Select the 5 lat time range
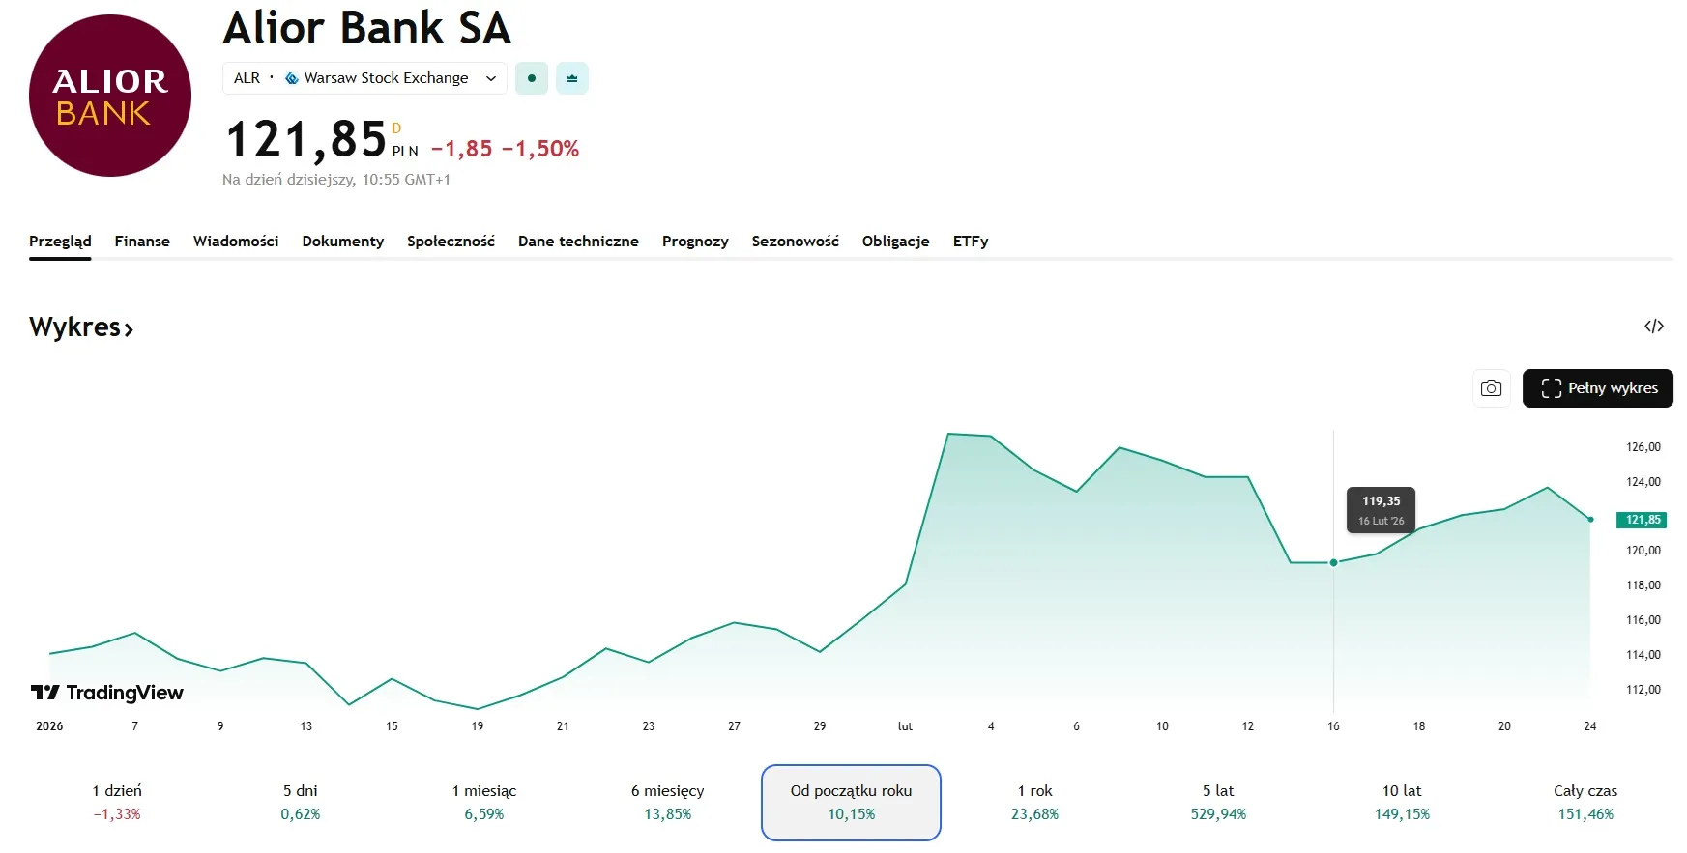 tap(1218, 802)
